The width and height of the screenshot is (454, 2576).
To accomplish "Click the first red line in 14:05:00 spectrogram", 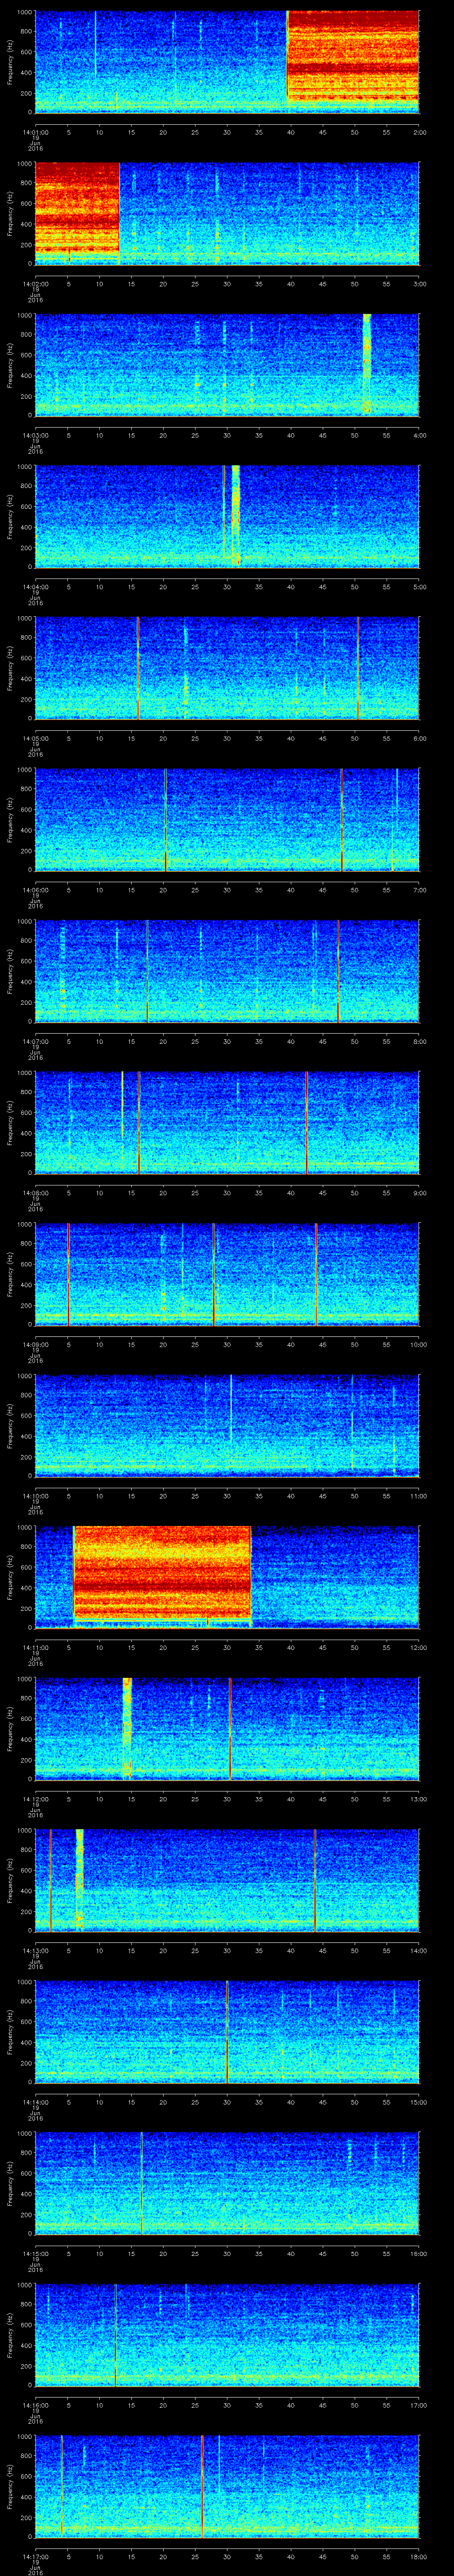I will click(x=138, y=668).
